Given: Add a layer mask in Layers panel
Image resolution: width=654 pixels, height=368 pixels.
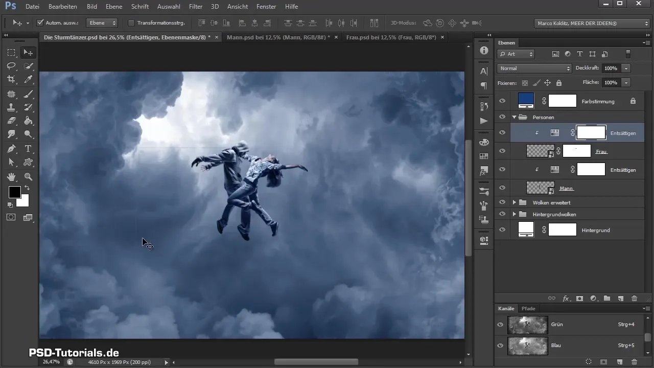Looking at the screenshot, I should tap(579, 298).
